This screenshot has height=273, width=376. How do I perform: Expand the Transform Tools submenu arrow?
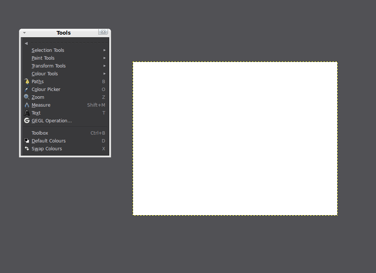pos(105,66)
